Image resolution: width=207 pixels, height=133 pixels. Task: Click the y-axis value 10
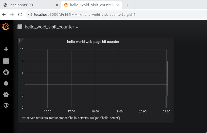pyautogui.click(x=22, y=49)
